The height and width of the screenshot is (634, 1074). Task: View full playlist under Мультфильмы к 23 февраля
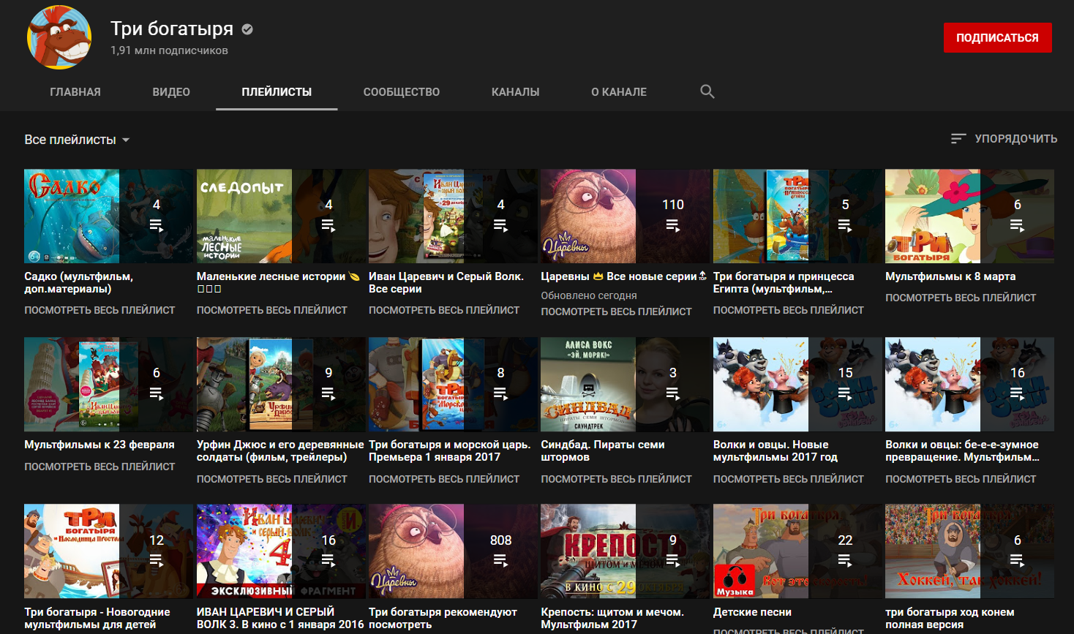[99, 467]
